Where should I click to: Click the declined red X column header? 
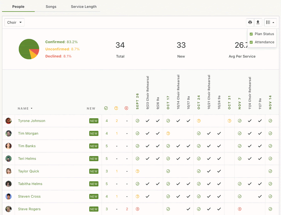click(126, 108)
